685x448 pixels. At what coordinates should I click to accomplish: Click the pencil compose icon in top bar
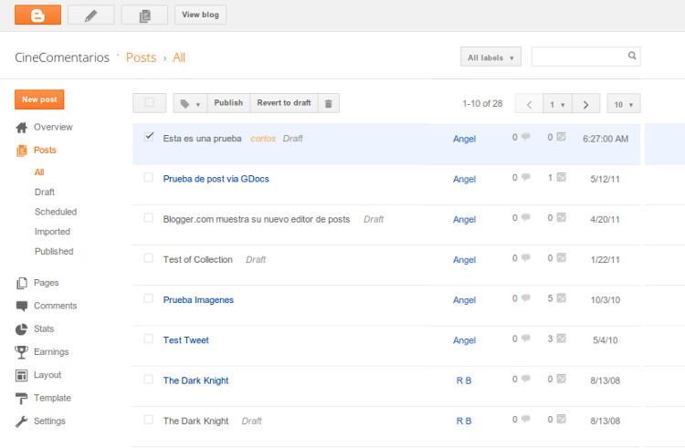(91, 15)
